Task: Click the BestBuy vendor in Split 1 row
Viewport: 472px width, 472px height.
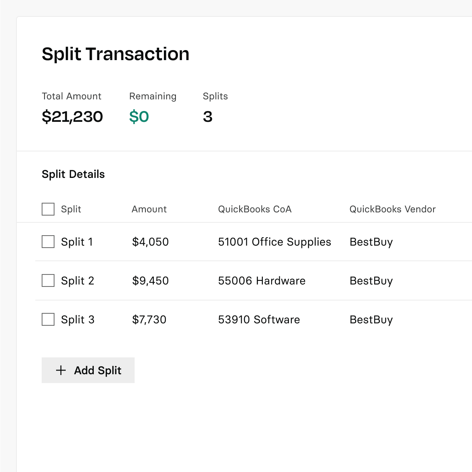Action: coord(371,242)
